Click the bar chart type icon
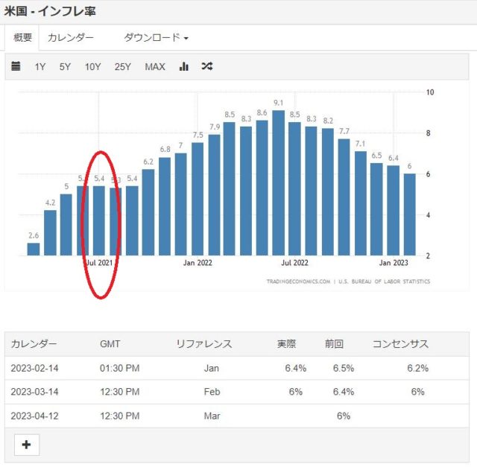This screenshot has width=477, height=470. [183, 67]
